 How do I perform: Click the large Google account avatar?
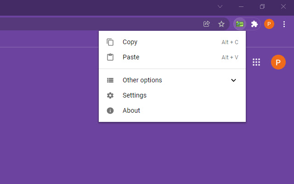278,62
